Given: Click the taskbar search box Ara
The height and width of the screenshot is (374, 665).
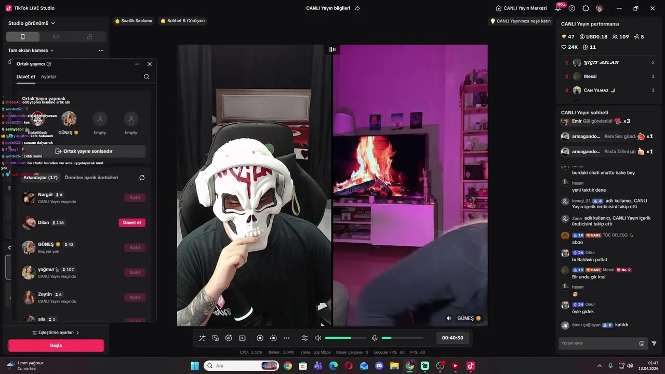Looking at the screenshot, I should pyautogui.click(x=242, y=366).
